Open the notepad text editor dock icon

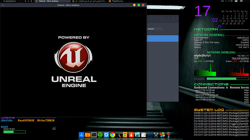tap(143, 135)
